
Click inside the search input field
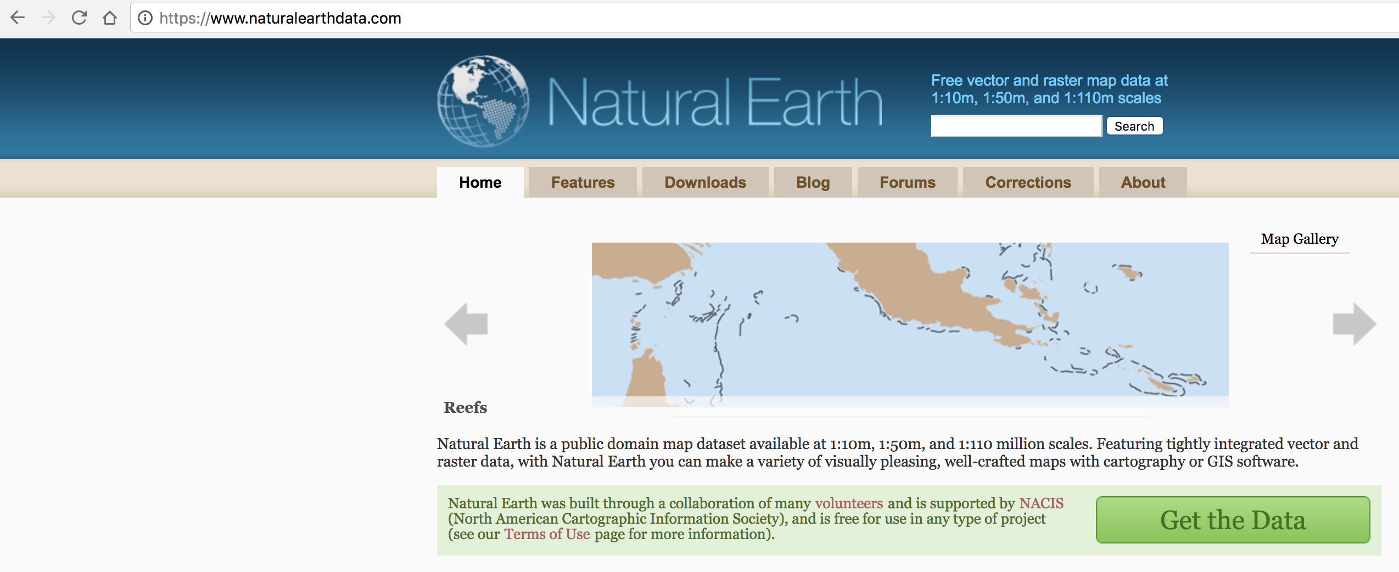(x=1016, y=126)
